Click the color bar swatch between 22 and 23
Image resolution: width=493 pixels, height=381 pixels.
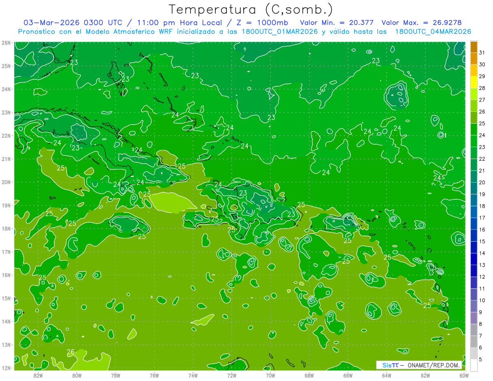coord(474,153)
